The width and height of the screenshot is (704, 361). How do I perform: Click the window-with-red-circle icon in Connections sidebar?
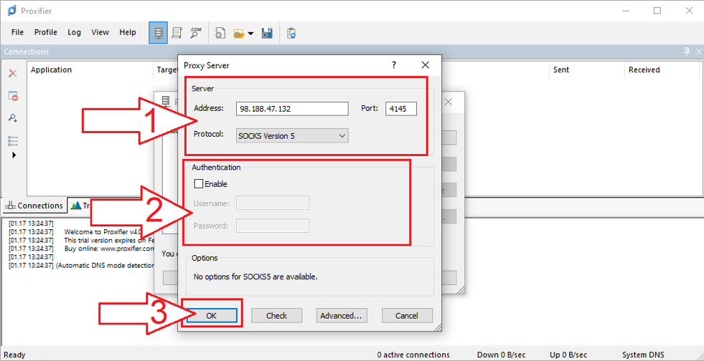(x=13, y=96)
